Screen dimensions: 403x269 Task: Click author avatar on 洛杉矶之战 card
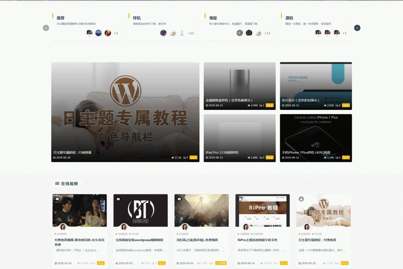[185, 227]
